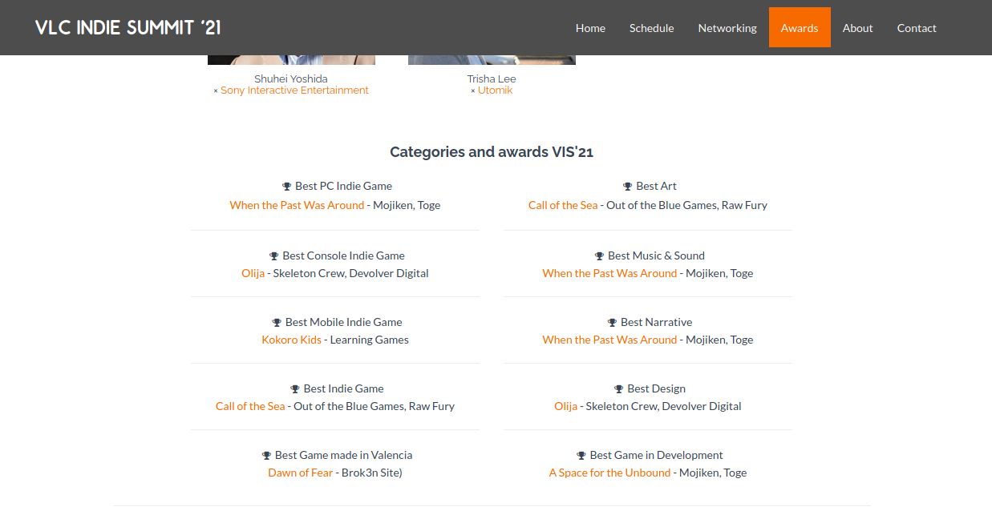992x511 pixels.
Task: Click the Categories and awards VIS'21 heading
Action: (x=492, y=152)
